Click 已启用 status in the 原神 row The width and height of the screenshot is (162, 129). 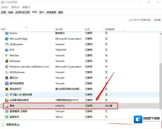click(89, 106)
